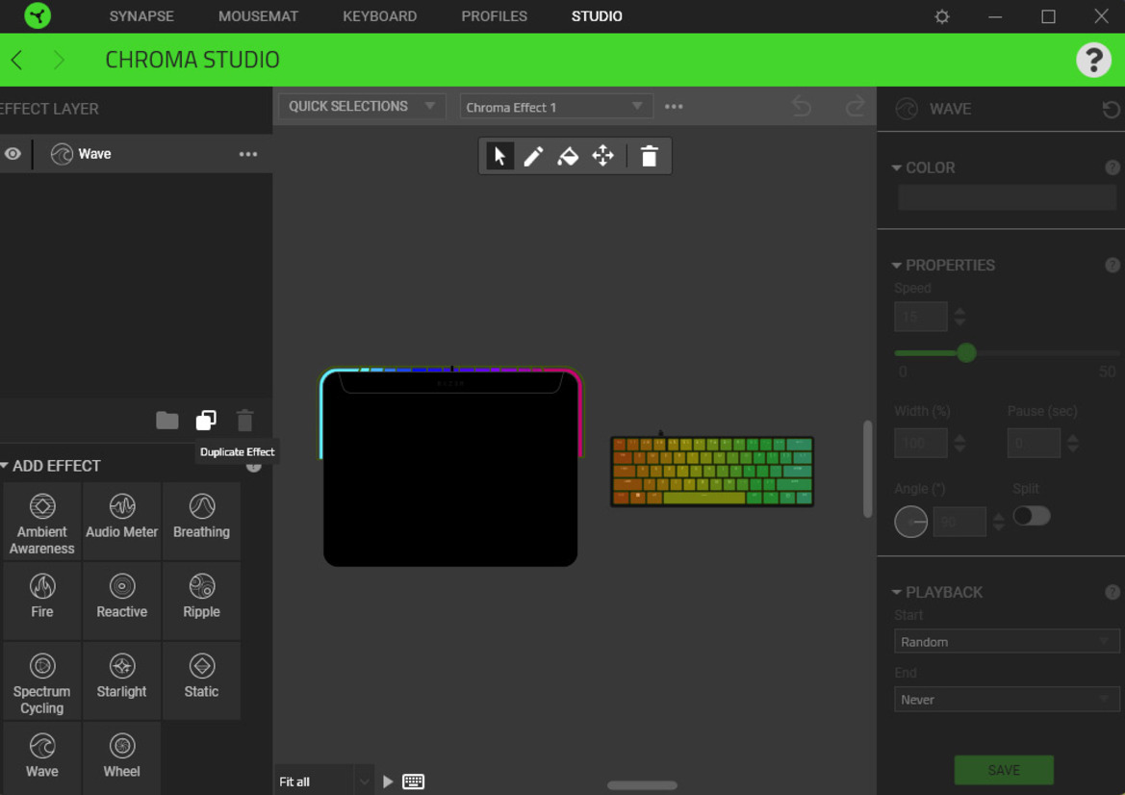
Task: Add Wheel effect
Action: pyautogui.click(x=122, y=758)
